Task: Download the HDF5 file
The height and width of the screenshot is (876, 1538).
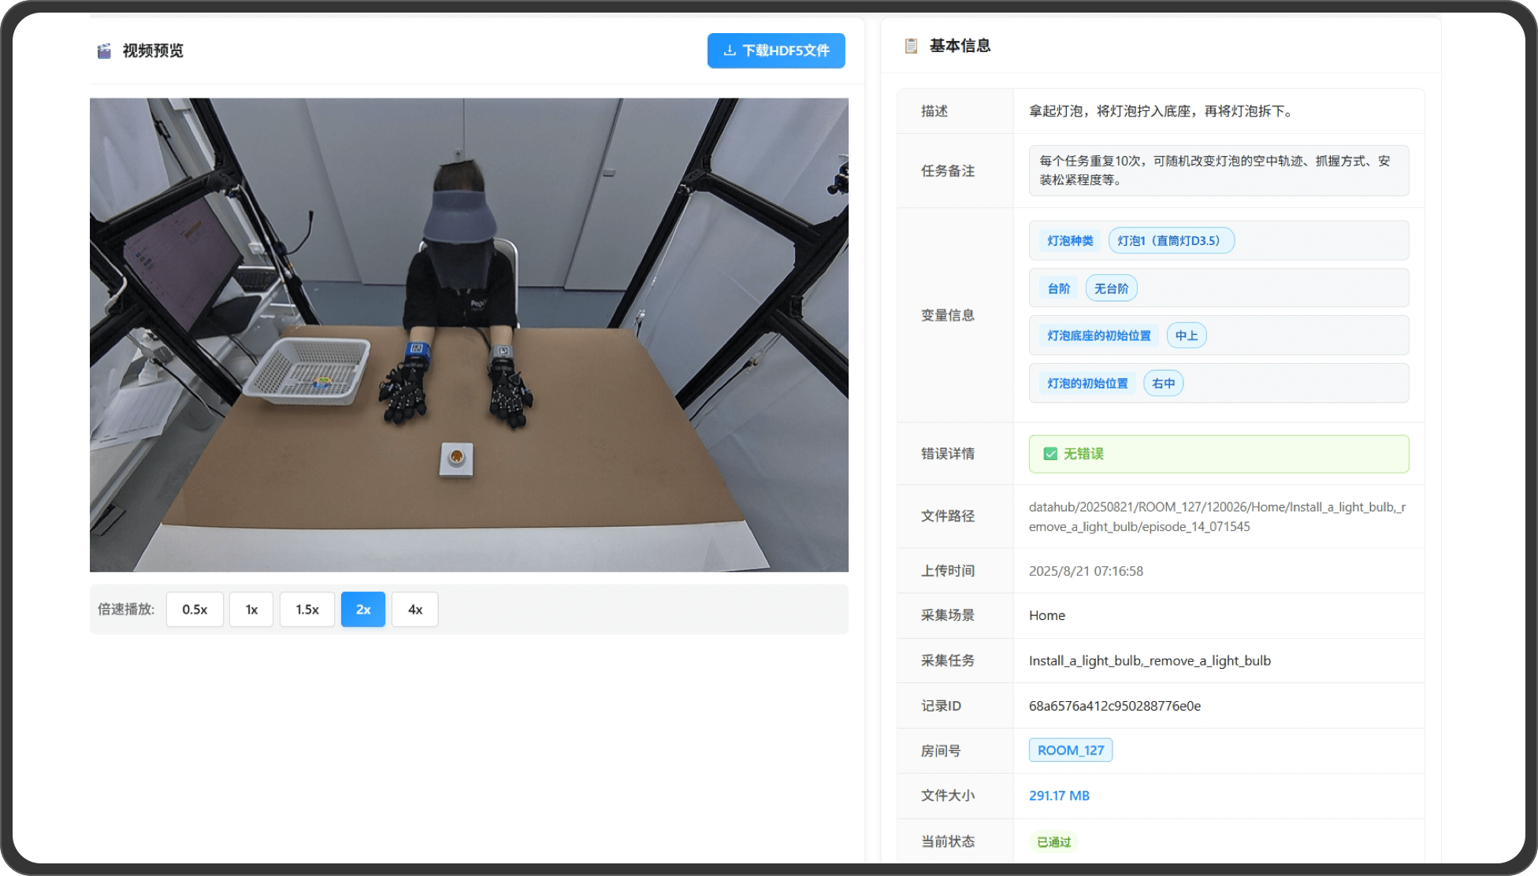Action: [x=776, y=50]
